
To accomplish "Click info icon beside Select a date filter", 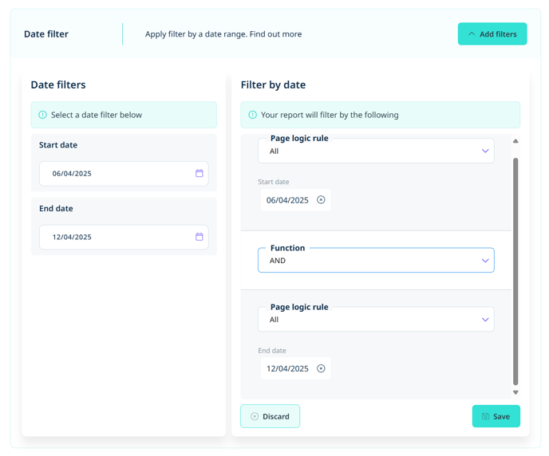I will (43, 115).
